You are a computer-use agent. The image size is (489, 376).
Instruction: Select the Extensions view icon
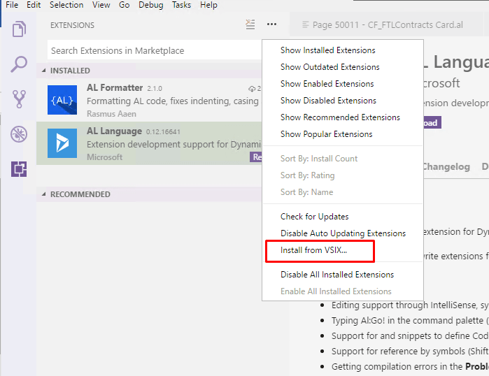click(x=19, y=169)
